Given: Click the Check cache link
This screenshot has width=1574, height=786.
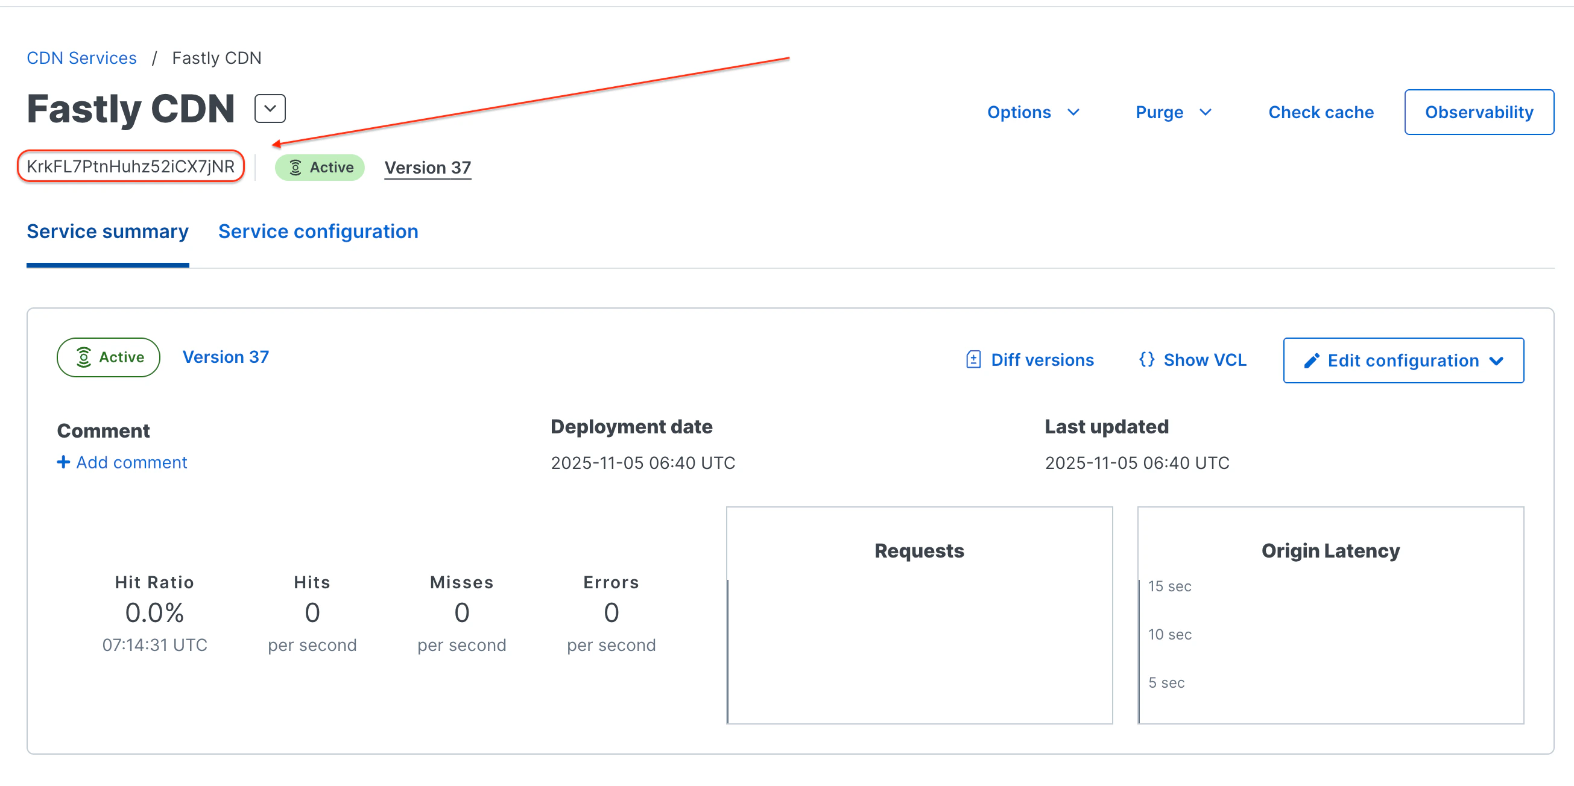Looking at the screenshot, I should (x=1321, y=112).
